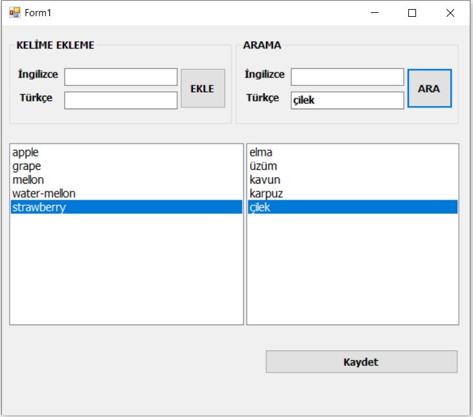The image size is (473, 417).
Task: Click the ARA search button
Action: pyautogui.click(x=429, y=89)
